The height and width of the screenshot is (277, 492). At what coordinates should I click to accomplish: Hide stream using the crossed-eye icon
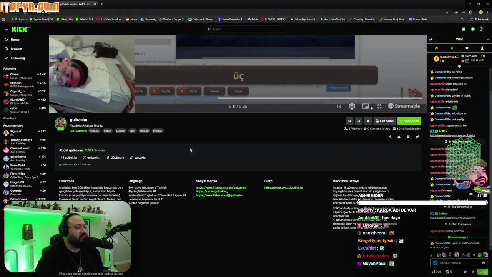(417, 137)
